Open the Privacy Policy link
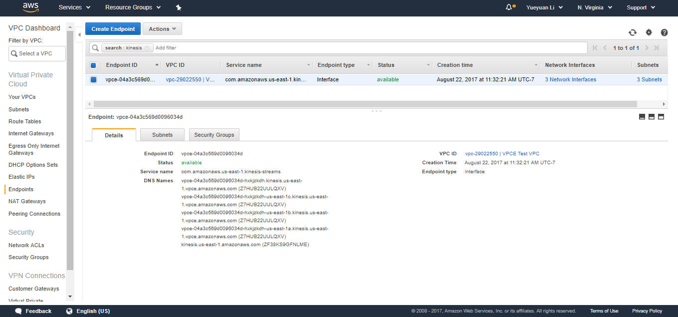The height and width of the screenshot is (317, 678). [647, 311]
